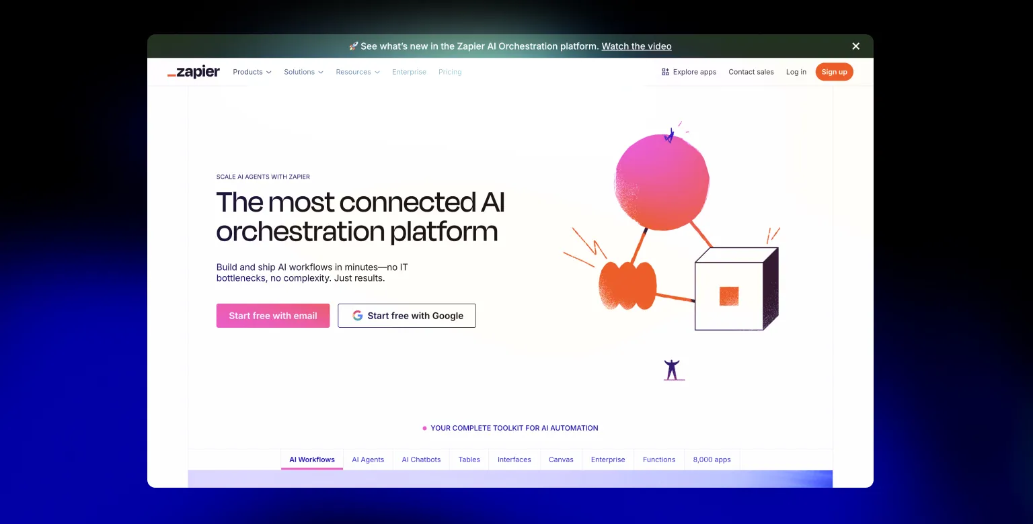Viewport: 1033px width, 524px height.
Task: Click 'SCALE AI AGENTS WITH ZAPIER' text
Action: tap(263, 177)
